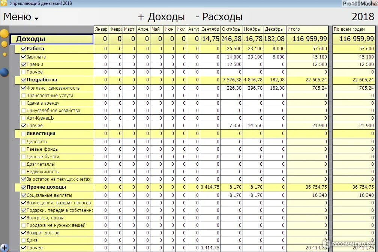Open the Меню dropdown
The image size is (378, 252).
point(21,16)
